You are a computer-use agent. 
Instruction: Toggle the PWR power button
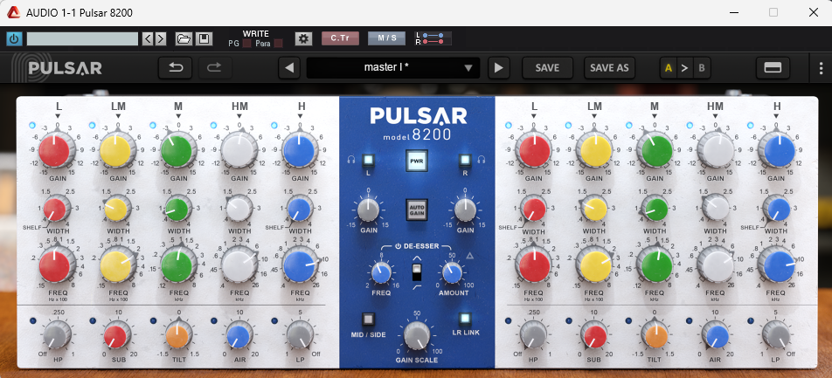tap(417, 162)
